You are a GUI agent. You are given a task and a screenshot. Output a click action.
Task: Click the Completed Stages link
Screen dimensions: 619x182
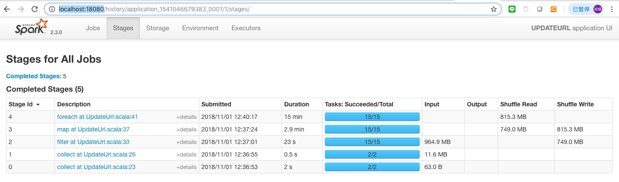[33, 76]
